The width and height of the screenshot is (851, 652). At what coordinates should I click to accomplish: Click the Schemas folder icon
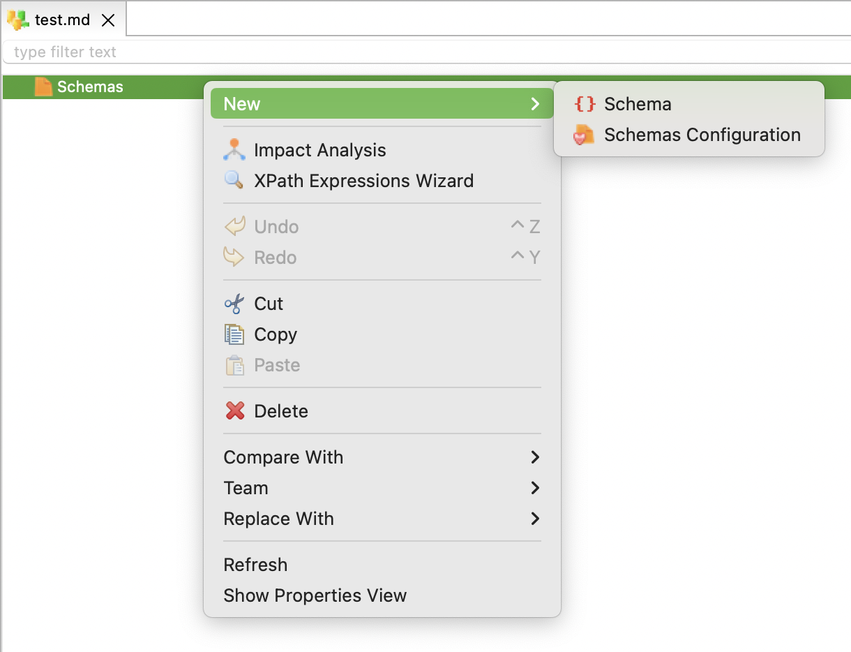[43, 86]
